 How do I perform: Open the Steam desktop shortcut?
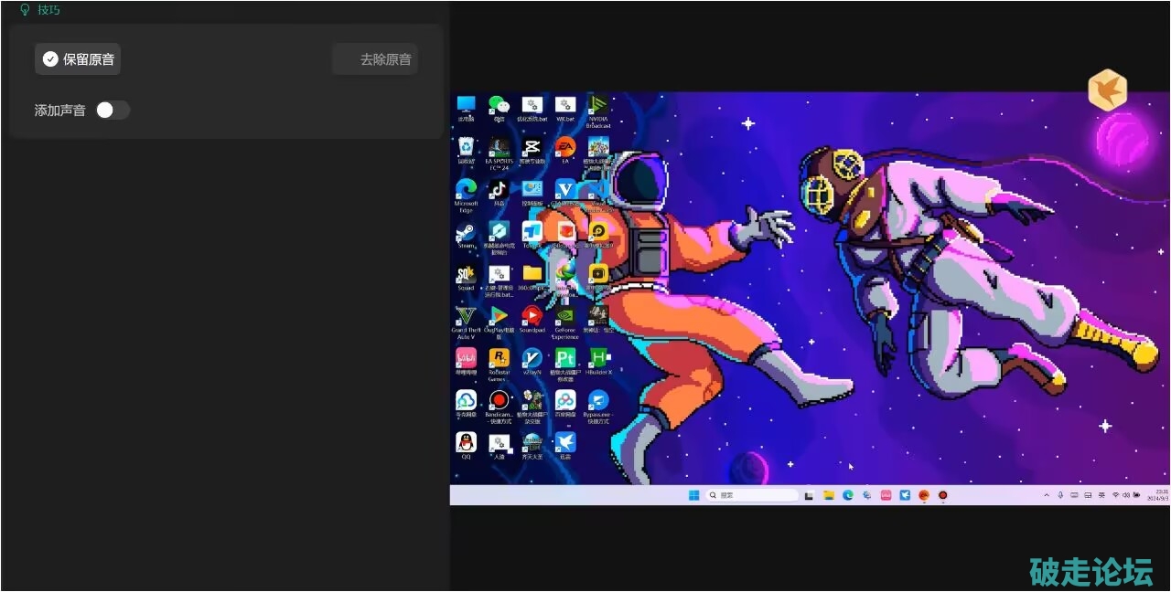466,232
